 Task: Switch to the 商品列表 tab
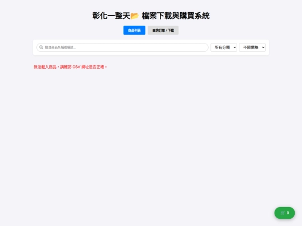134,30
